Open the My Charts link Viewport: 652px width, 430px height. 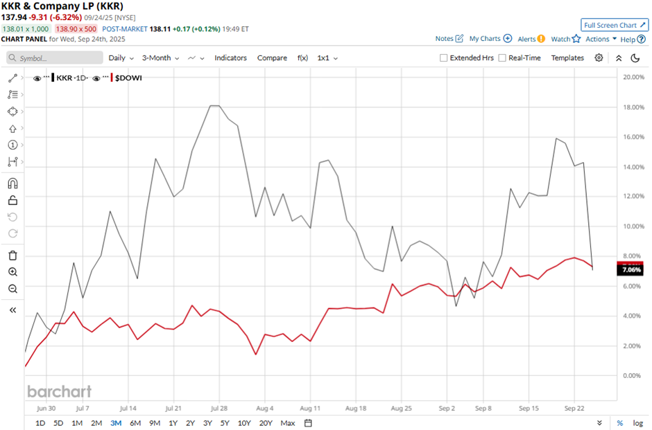click(485, 38)
